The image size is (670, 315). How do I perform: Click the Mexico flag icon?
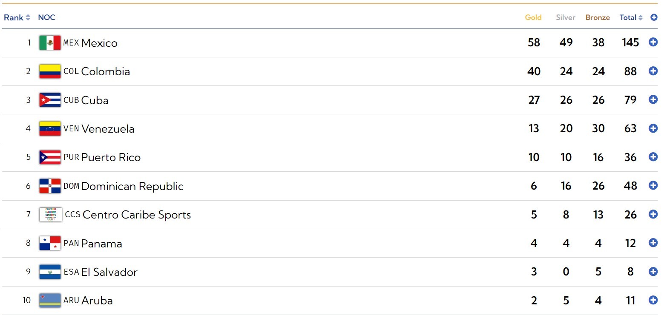click(50, 43)
